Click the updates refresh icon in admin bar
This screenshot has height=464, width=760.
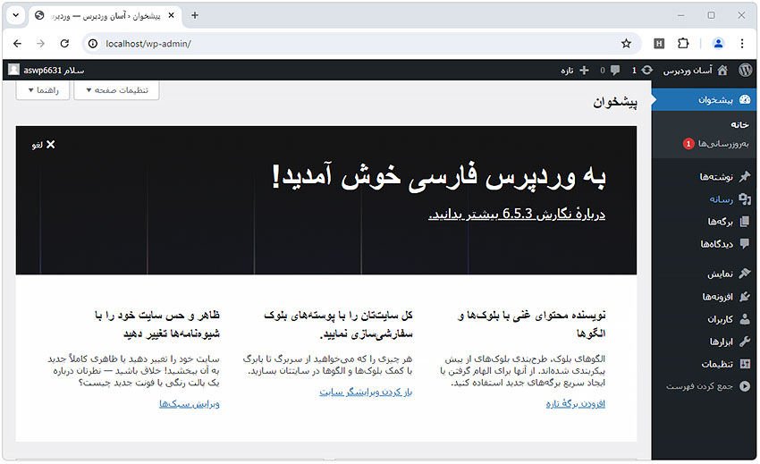click(647, 71)
